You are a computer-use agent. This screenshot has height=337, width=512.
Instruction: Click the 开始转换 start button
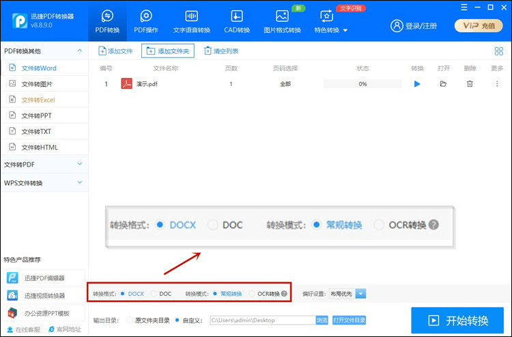tap(457, 321)
